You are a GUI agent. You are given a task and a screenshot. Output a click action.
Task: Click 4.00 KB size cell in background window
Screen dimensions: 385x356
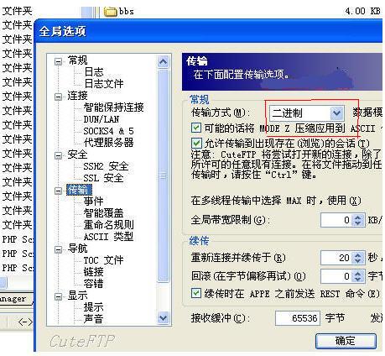point(362,11)
